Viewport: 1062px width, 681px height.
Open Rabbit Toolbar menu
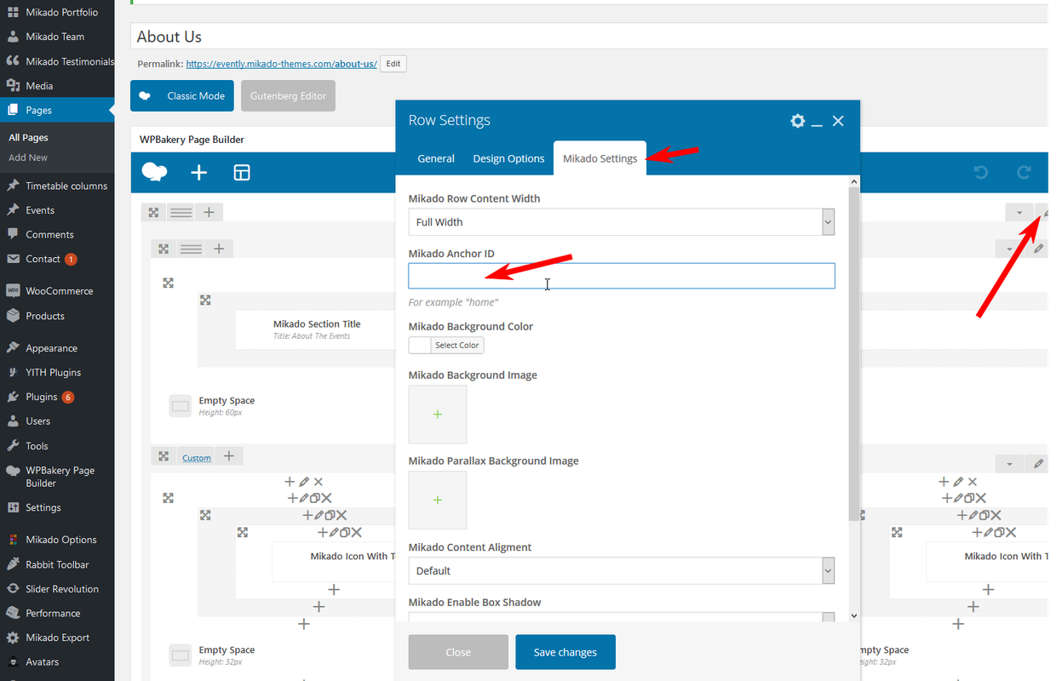click(57, 564)
